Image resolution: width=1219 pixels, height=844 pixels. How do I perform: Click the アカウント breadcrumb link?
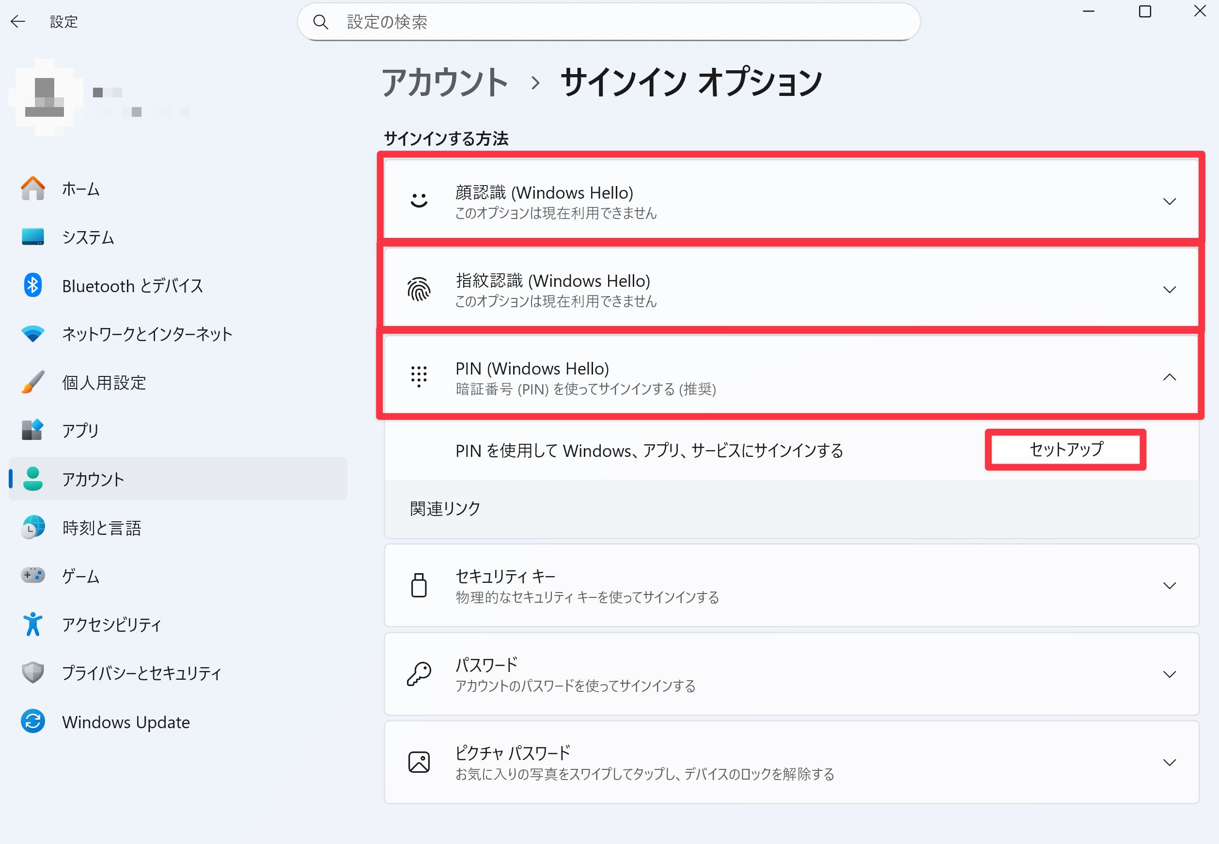coord(444,83)
